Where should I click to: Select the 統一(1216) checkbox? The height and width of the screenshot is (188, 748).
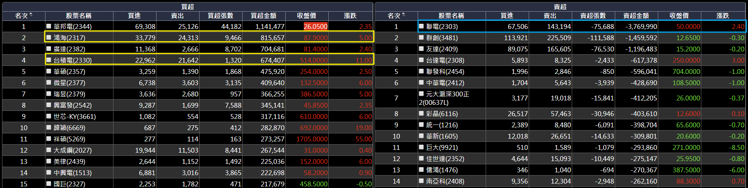pyautogui.click(x=421, y=124)
